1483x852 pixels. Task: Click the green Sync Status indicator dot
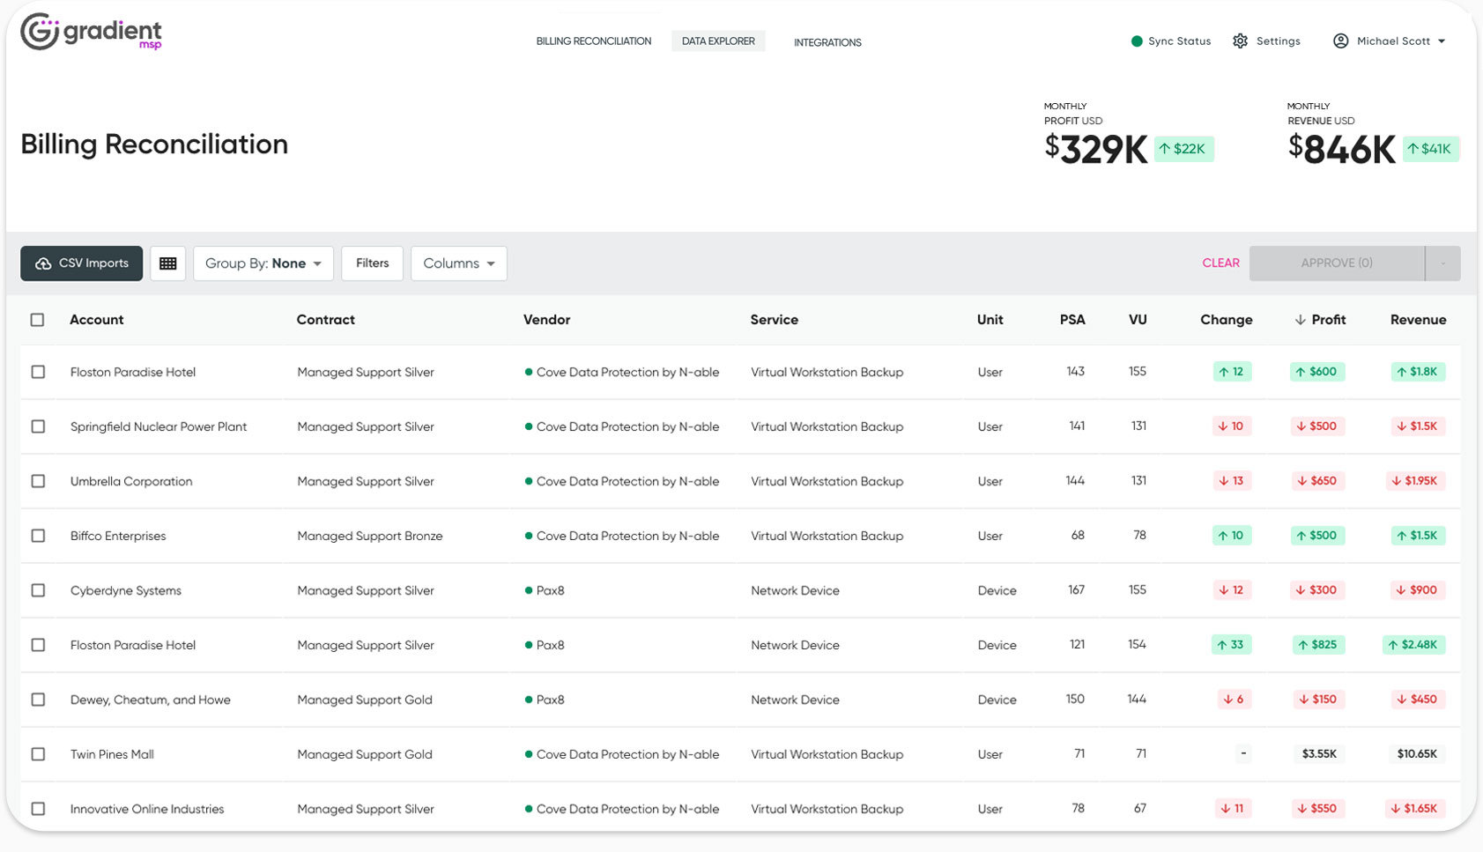(1137, 41)
